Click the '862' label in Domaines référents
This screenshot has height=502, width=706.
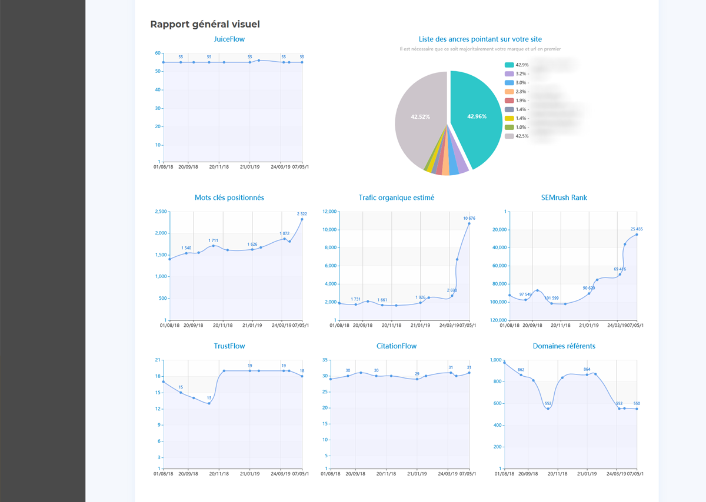[521, 370]
